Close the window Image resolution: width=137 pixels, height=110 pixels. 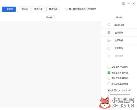133,4
